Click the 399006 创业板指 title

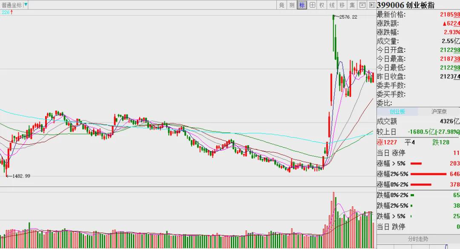[405, 5]
